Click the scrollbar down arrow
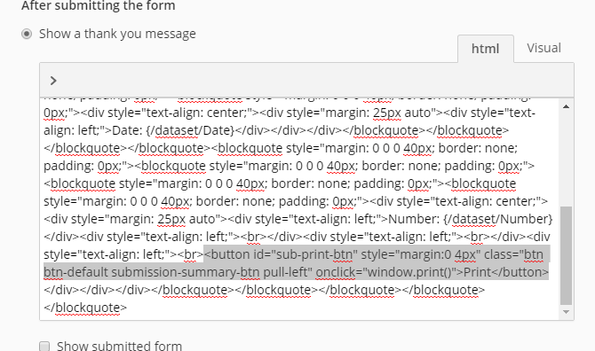 (566, 312)
